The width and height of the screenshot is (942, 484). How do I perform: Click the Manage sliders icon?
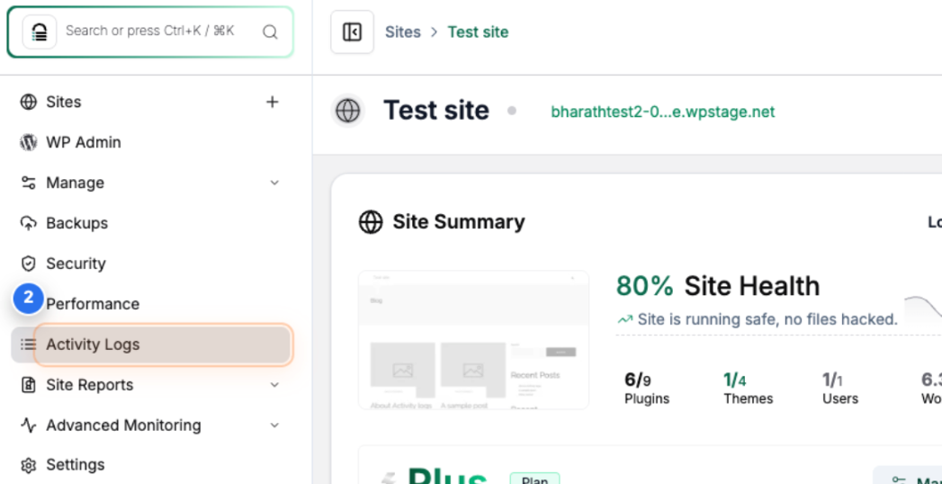click(x=28, y=183)
